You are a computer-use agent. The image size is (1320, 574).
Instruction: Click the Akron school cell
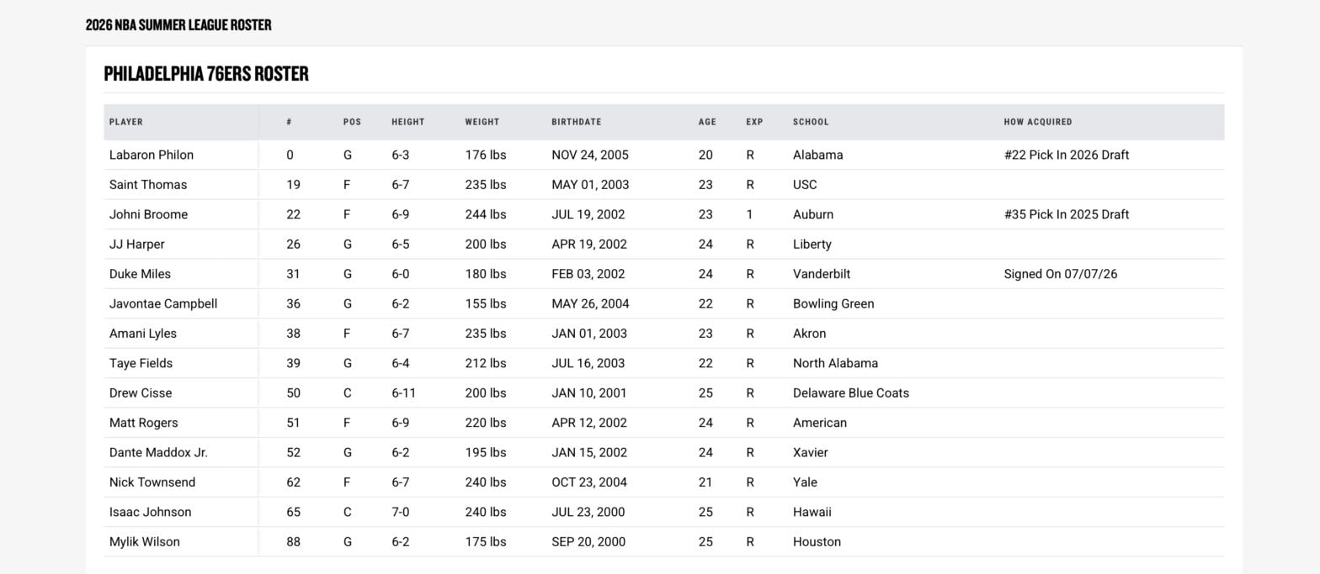pos(810,334)
